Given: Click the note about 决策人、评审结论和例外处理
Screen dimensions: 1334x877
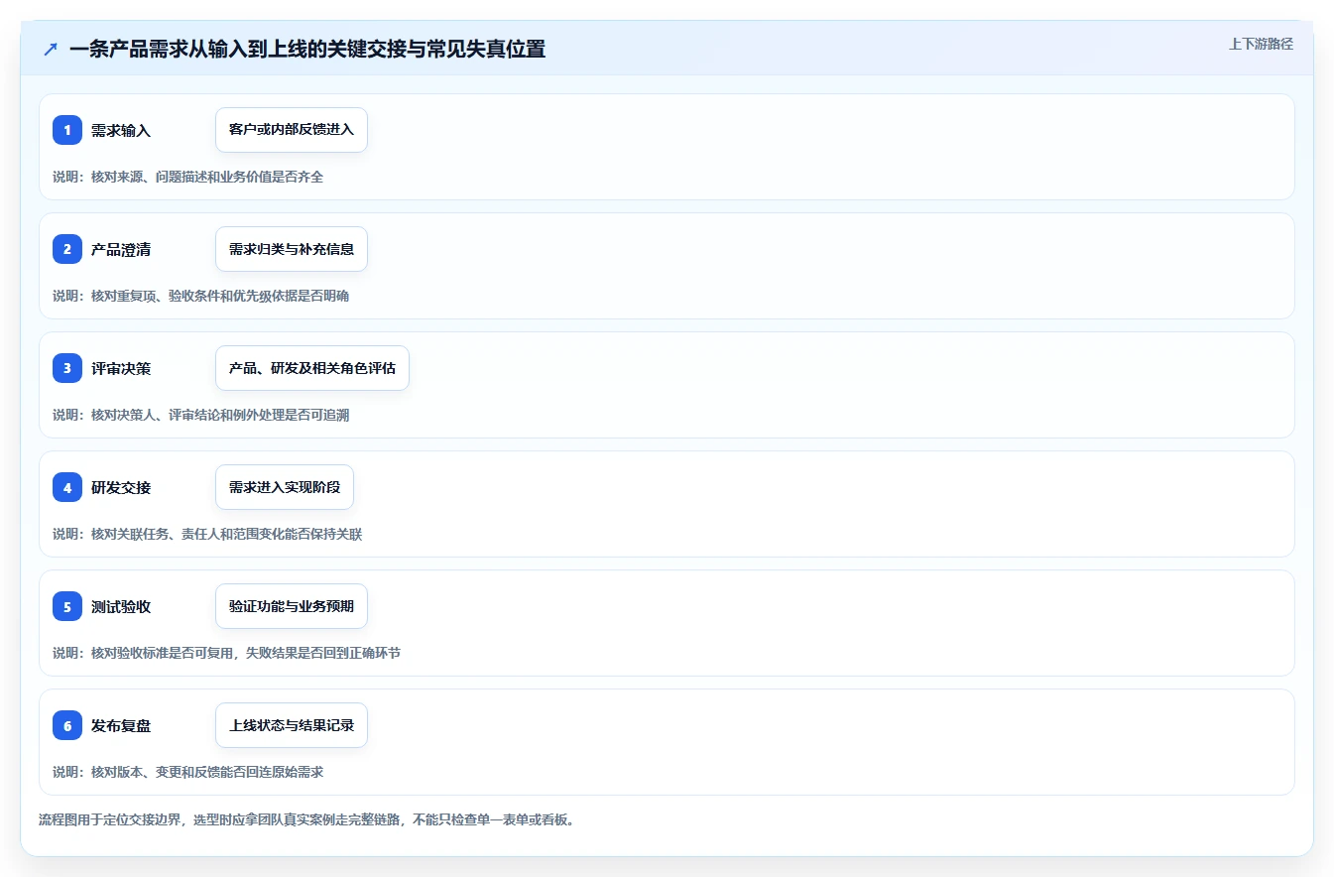Looking at the screenshot, I should (x=201, y=415).
